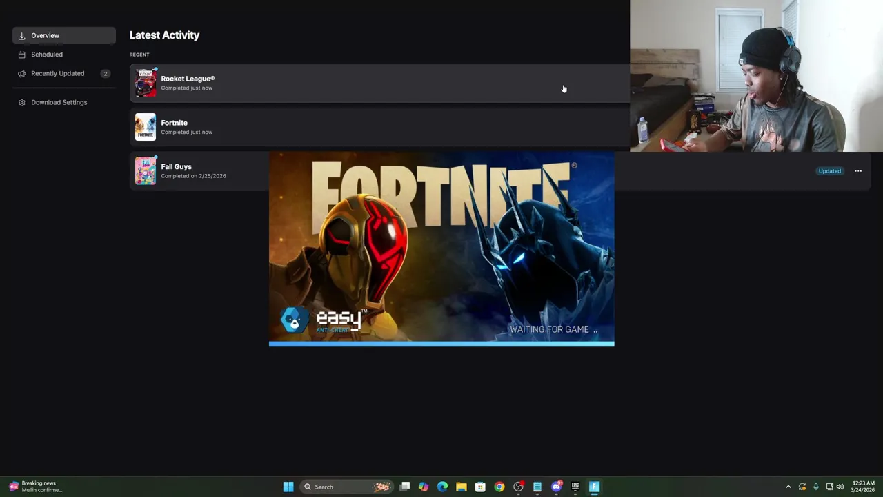
Task: Open Task View from taskbar
Action: 405,487
